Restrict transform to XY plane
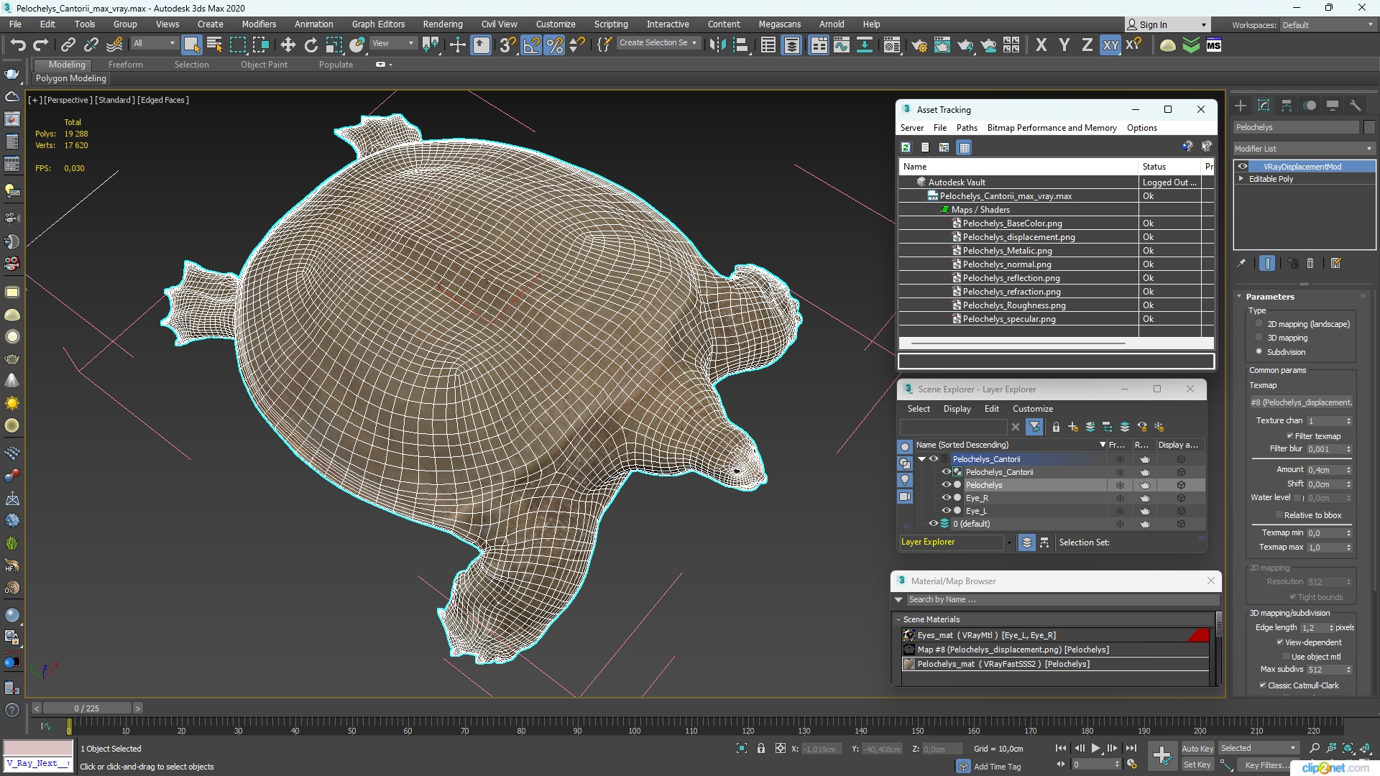The image size is (1380, 776). coord(1110,45)
